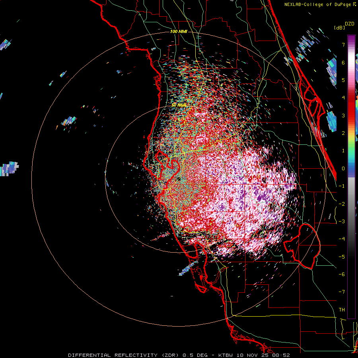Click the -1 value on color scale
Image resolution: width=358 pixels, height=358 pixels.
click(342, 186)
